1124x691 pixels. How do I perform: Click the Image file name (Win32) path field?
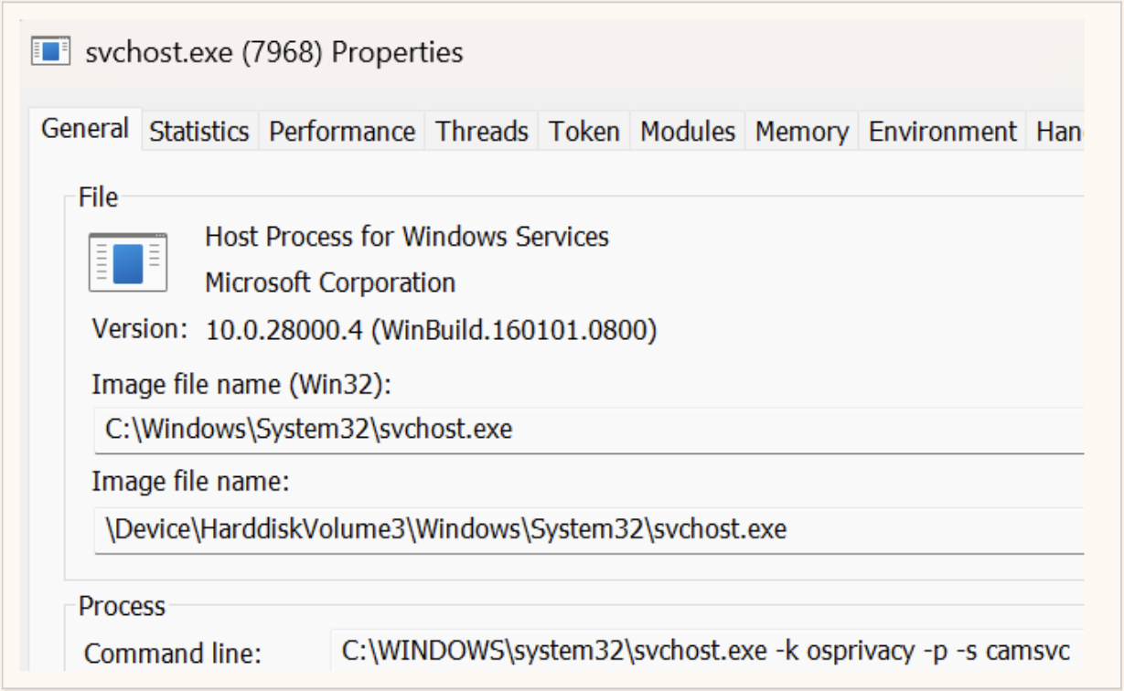(x=585, y=430)
